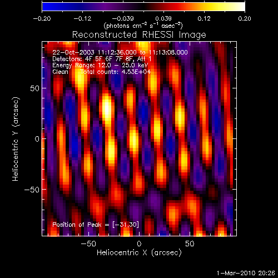Click the colorbar tick label 0.039
This screenshot has height=278, width=278.
pyautogui.click(x=163, y=18)
